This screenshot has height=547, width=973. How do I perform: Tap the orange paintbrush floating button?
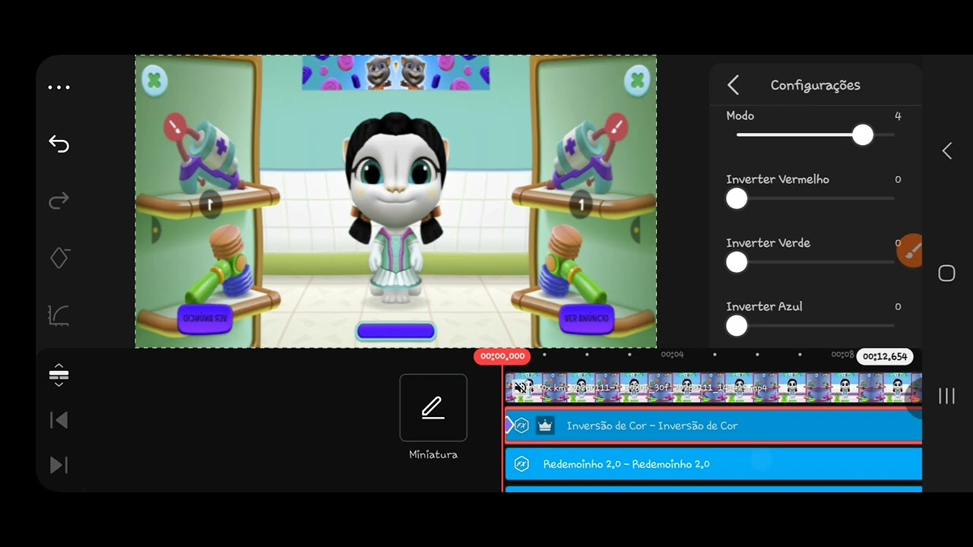point(910,251)
